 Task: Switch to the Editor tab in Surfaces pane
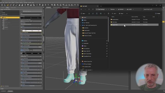(x=7, y=7)
